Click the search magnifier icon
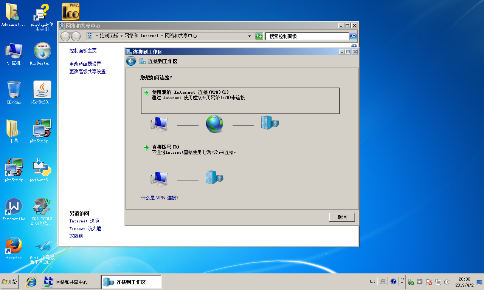Viewport: 484px width, 290px height. (x=353, y=36)
